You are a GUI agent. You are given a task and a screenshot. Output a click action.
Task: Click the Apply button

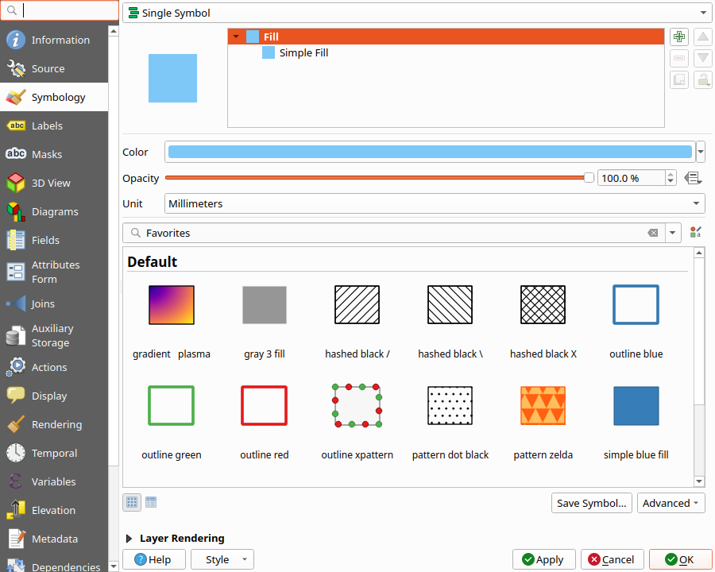pyautogui.click(x=543, y=559)
